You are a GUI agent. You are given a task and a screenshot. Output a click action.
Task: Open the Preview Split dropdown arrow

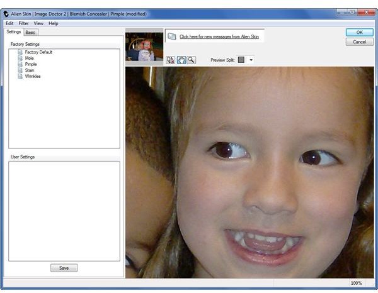(x=251, y=60)
